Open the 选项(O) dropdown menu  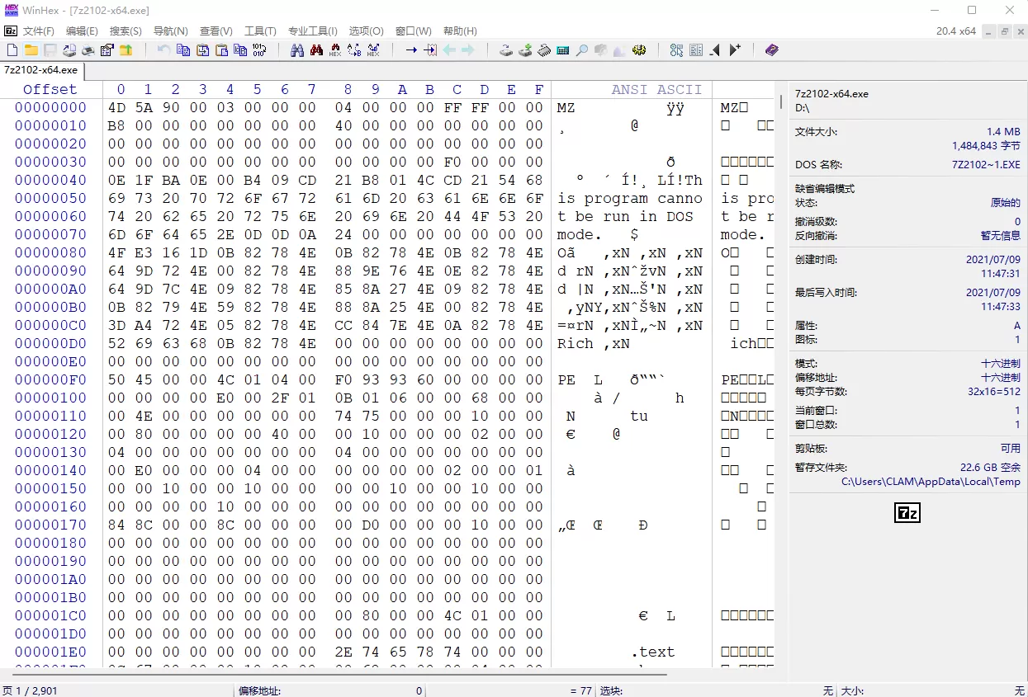point(366,31)
